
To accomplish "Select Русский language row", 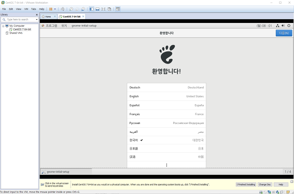I will pyautogui.click(x=166, y=123).
